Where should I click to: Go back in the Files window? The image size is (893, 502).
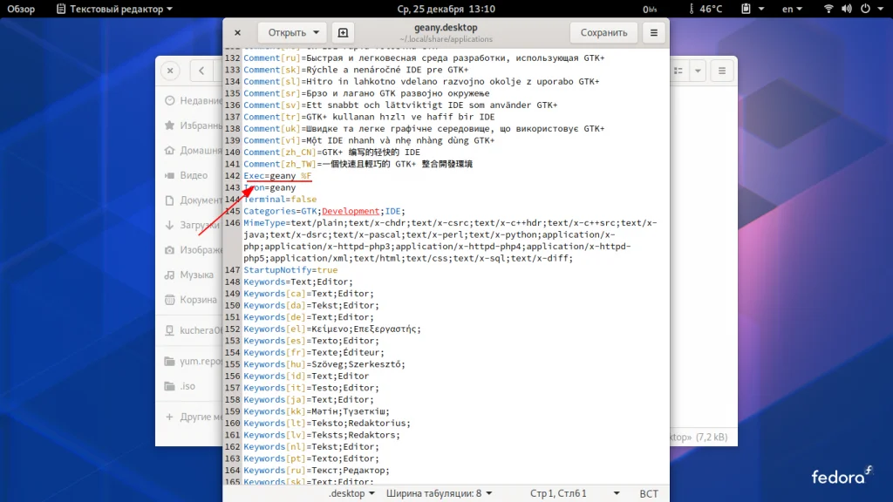coord(201,71)
